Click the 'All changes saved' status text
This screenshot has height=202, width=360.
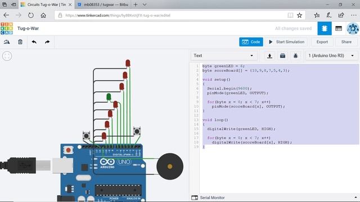pyautogui.click(x=293, y=29)
